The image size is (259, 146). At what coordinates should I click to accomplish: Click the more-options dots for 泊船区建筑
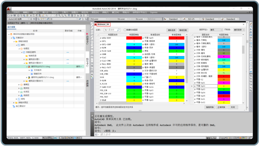coord(68,52)
